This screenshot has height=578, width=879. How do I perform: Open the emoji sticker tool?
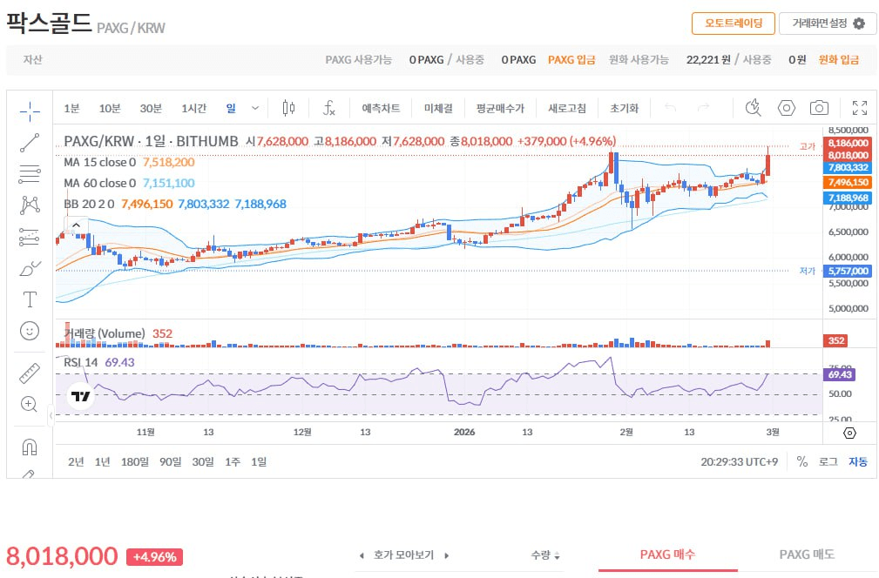click(x=29, y=331)
